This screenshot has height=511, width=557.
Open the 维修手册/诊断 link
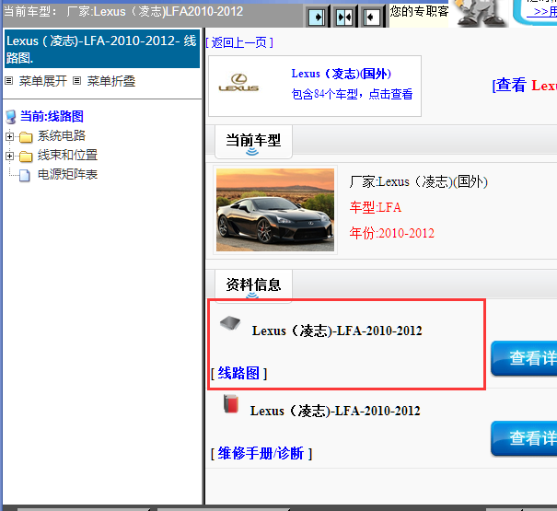point(261,453)
